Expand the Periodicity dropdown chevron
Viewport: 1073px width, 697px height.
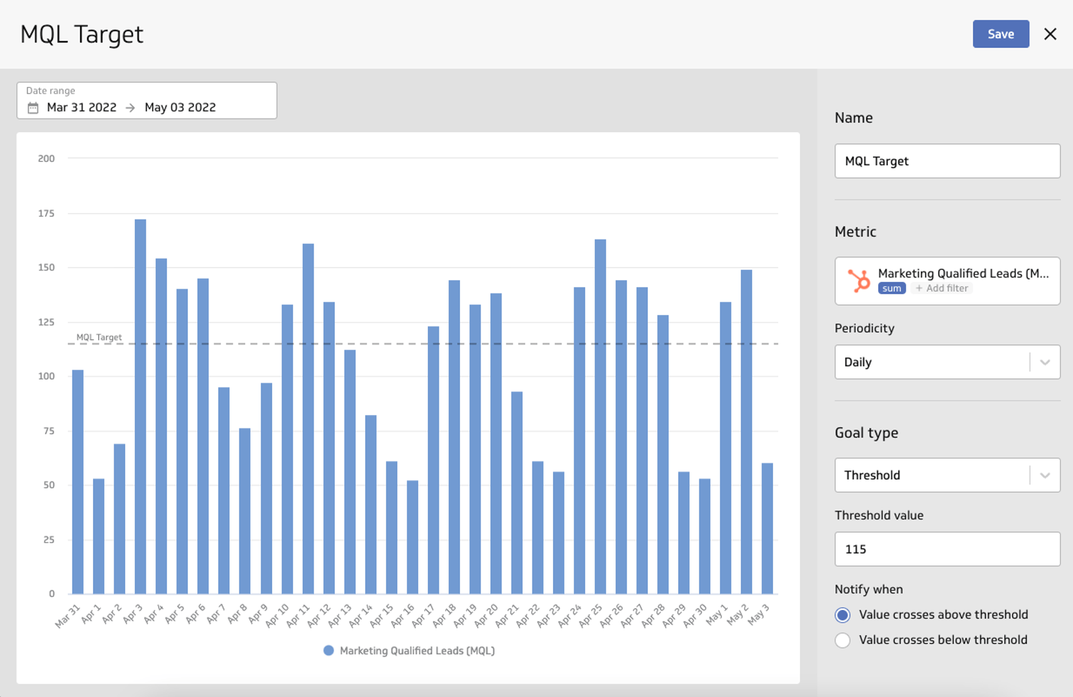click(1045, 362)
